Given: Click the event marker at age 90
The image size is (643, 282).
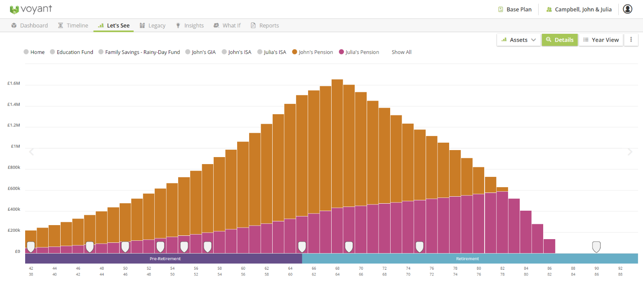Looking at the screenshot, I should pos(596,247).
